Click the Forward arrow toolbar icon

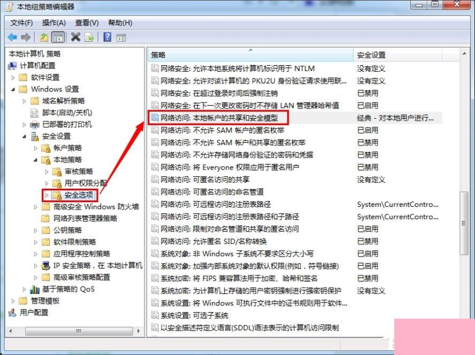26,37
